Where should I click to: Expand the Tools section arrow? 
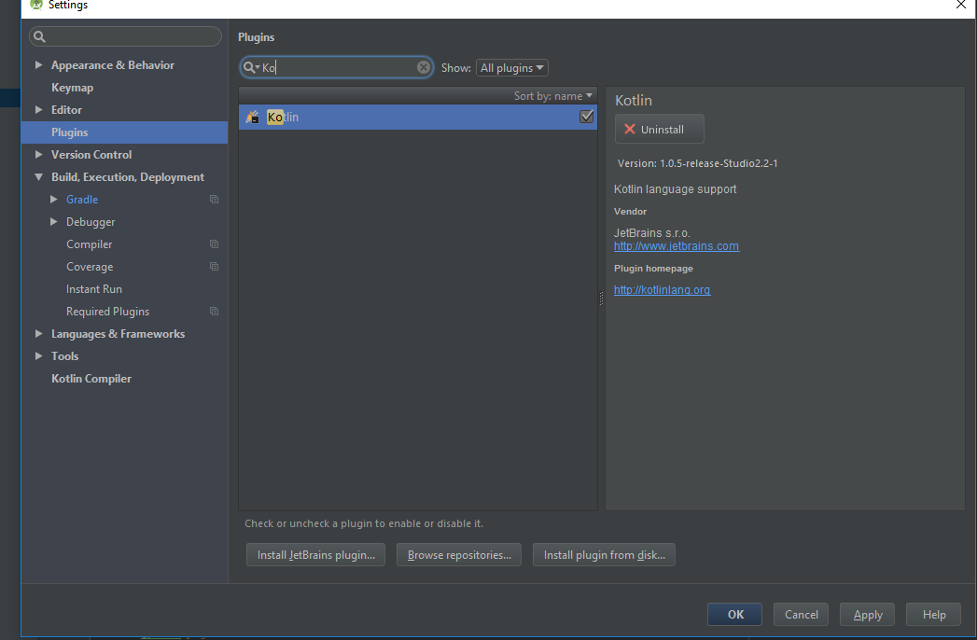pos(38,356)
